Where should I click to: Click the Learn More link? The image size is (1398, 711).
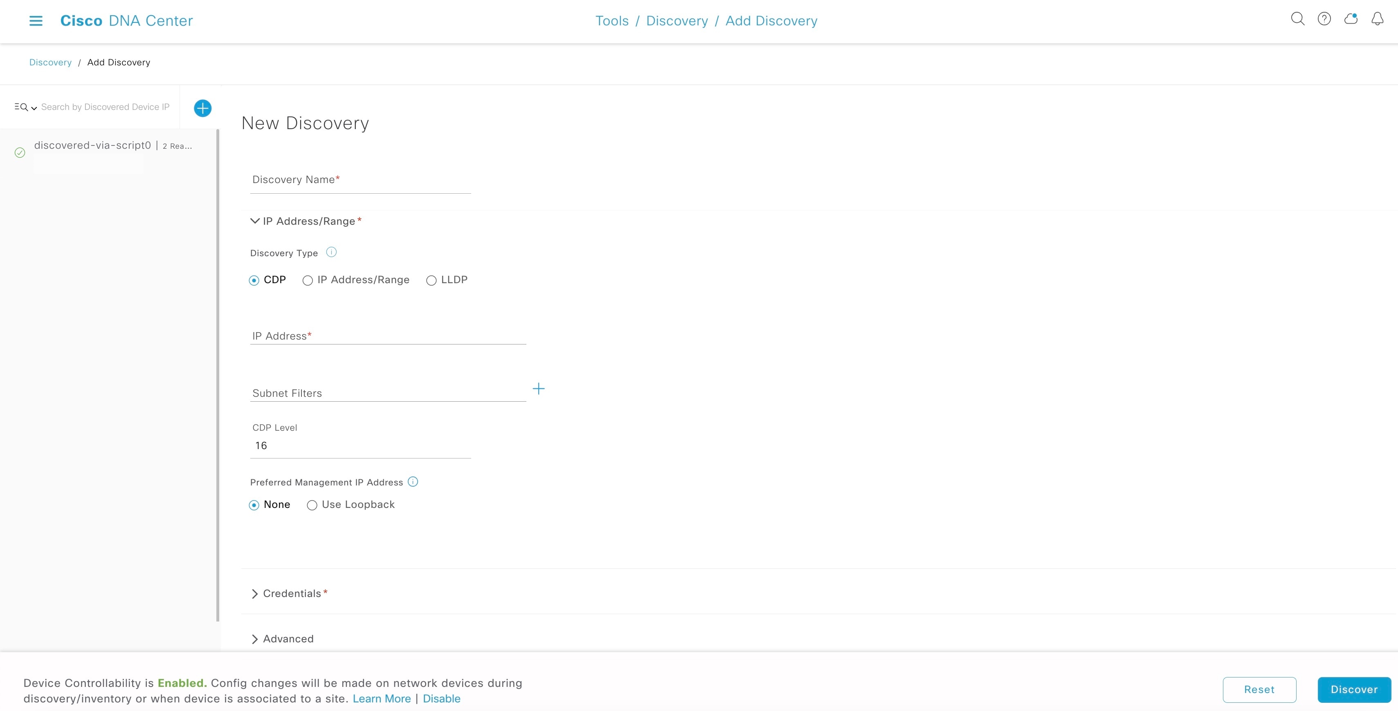(382, 698)
